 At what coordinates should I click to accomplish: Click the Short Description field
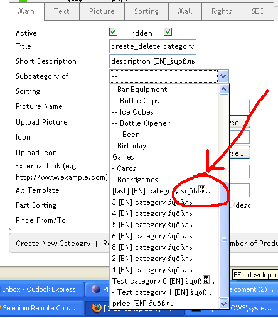click(x=152, y=61)
